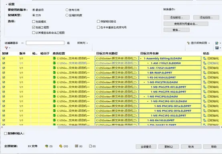The image size is (222, 154).
Task: Click the tree icon beside 显示所有级别
Action: (x=188, y=43)
